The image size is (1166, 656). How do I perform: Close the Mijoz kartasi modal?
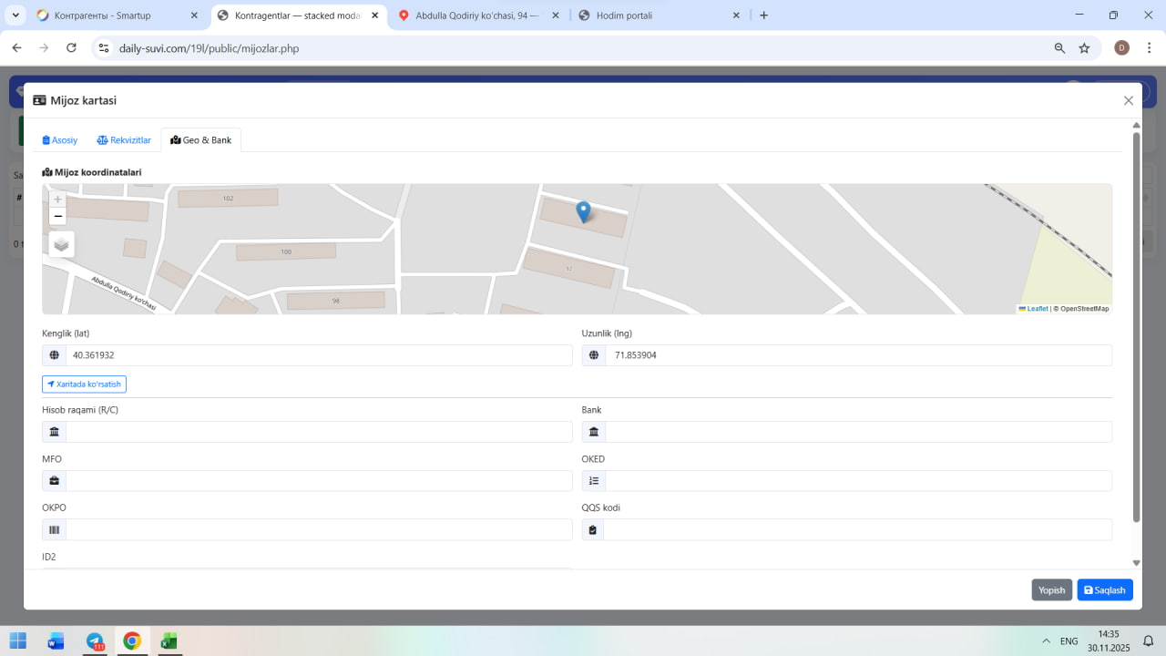click(1128, 101)
